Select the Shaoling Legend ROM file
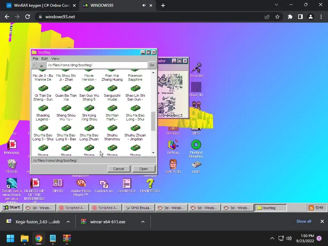The width and height of the screenshot is (328, 246). [x=43, y=113]
